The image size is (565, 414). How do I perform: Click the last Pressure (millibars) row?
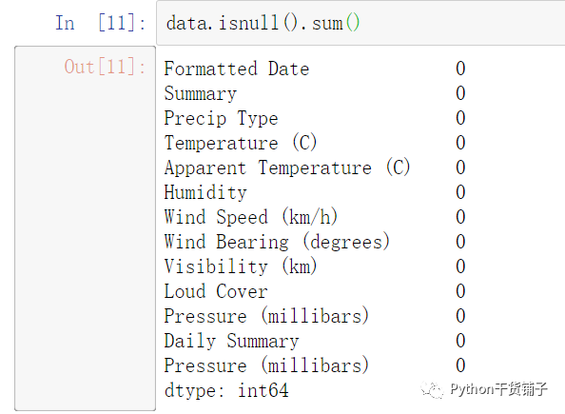315,365
